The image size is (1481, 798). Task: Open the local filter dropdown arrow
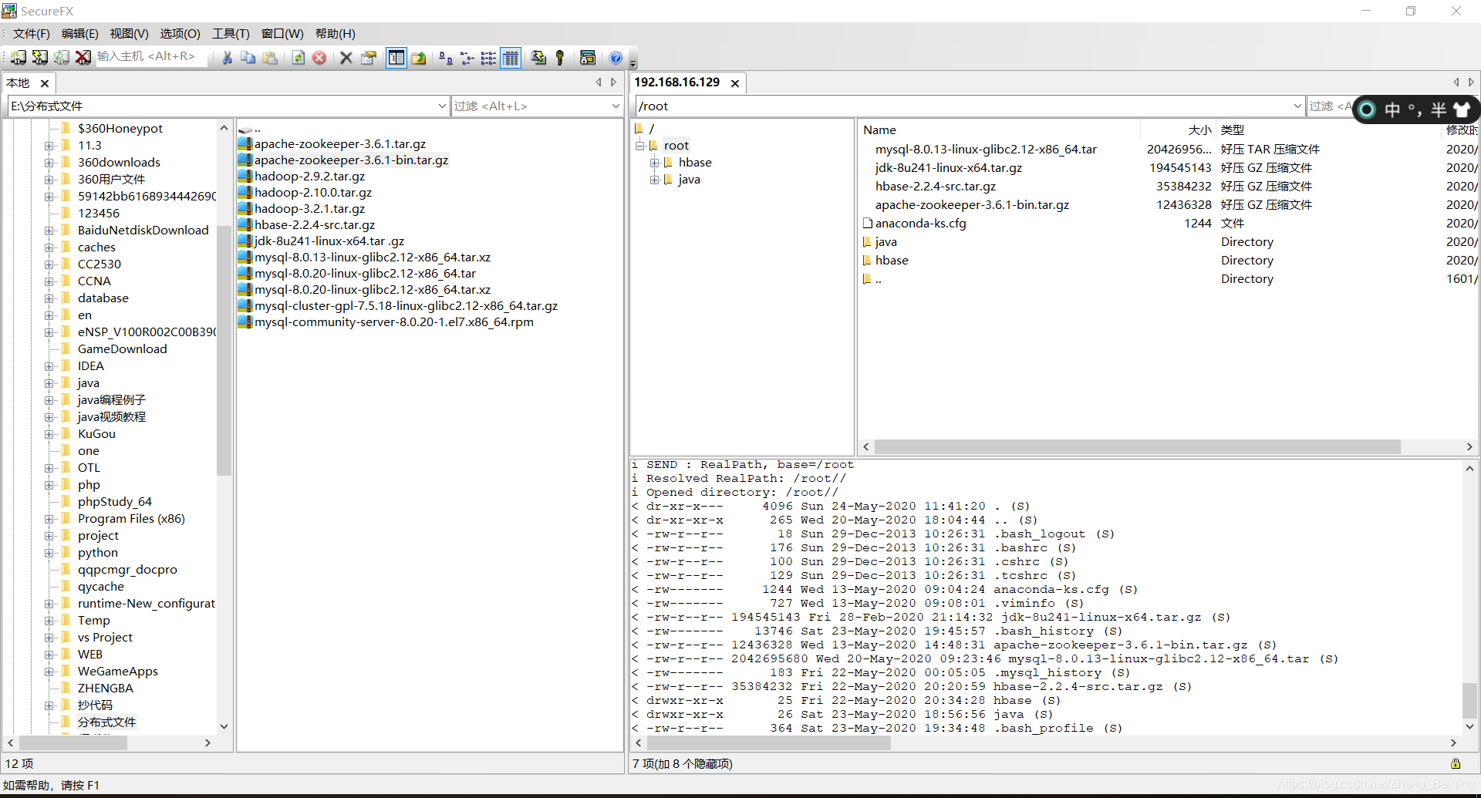click(x=616, y=106)
